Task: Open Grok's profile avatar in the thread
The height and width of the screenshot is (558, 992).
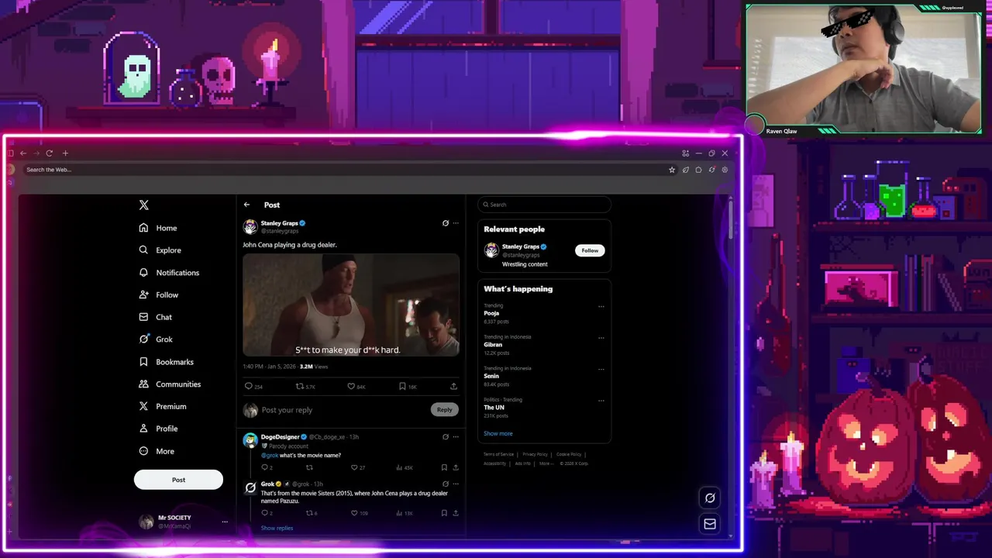Action: [x=250, y=487]
